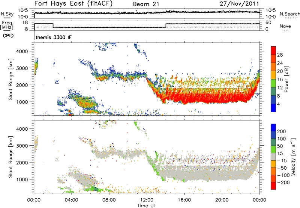Click the "Nave" legend label
Image resolution: width=300 pixels, height=208 pixels.
285,26
